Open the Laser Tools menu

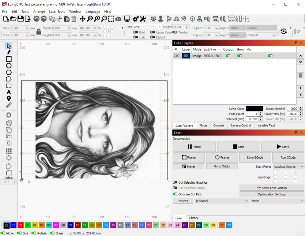tap(57, 12)
